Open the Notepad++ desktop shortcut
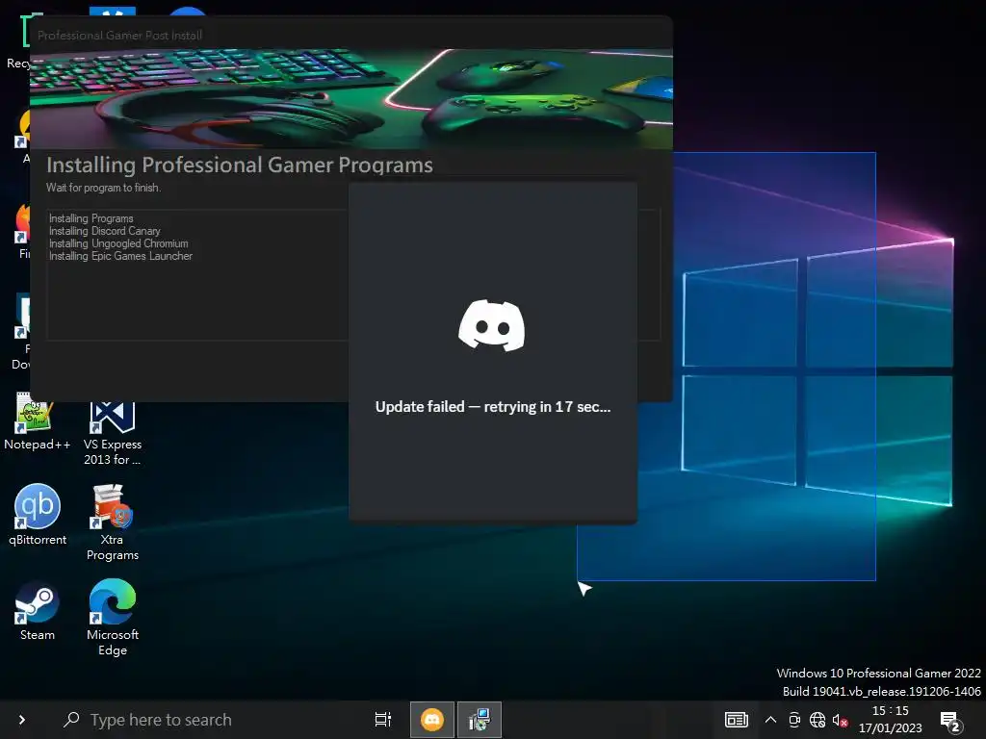The height and width of the screenshot is (739, 986). (x=37, y=421)
